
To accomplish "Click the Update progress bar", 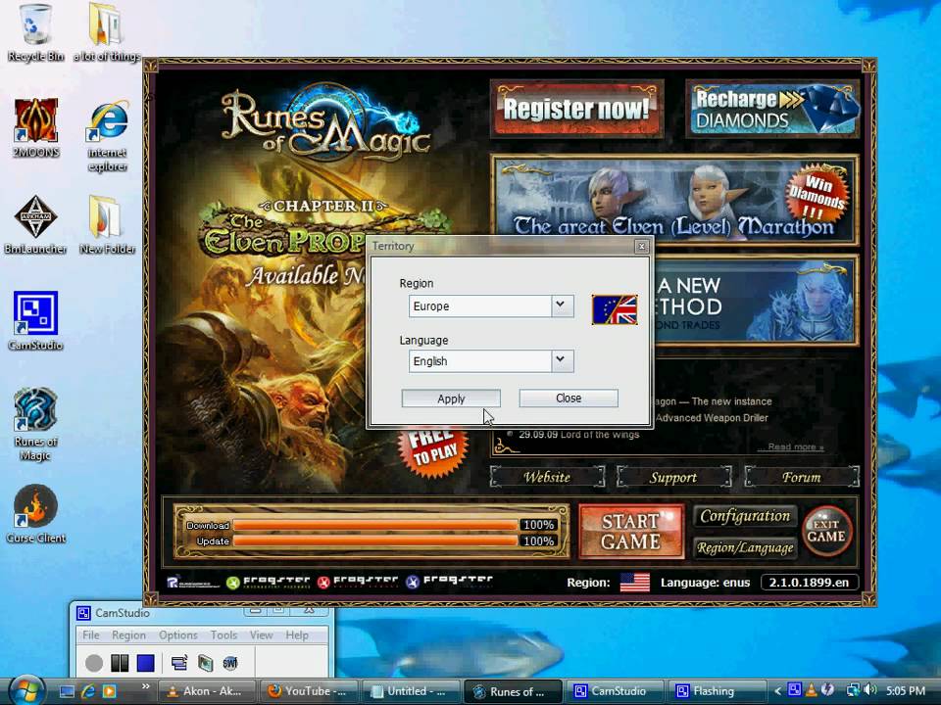I will click(375, 540).
